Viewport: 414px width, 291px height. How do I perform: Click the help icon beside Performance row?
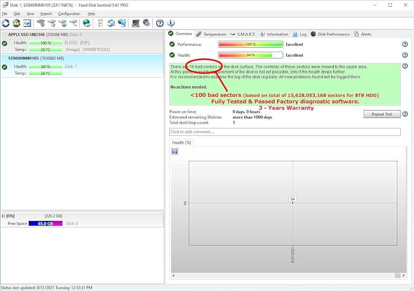(405, 44)
